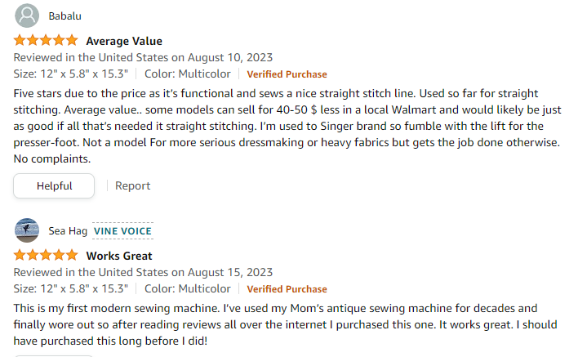Click the August 10, 2023 review date line
The width and height of the screenshot is (578, 357).
[x=143, y=57]
